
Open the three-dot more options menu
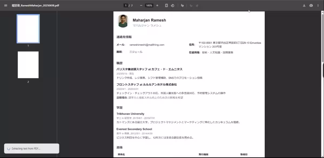coord(318,5)
